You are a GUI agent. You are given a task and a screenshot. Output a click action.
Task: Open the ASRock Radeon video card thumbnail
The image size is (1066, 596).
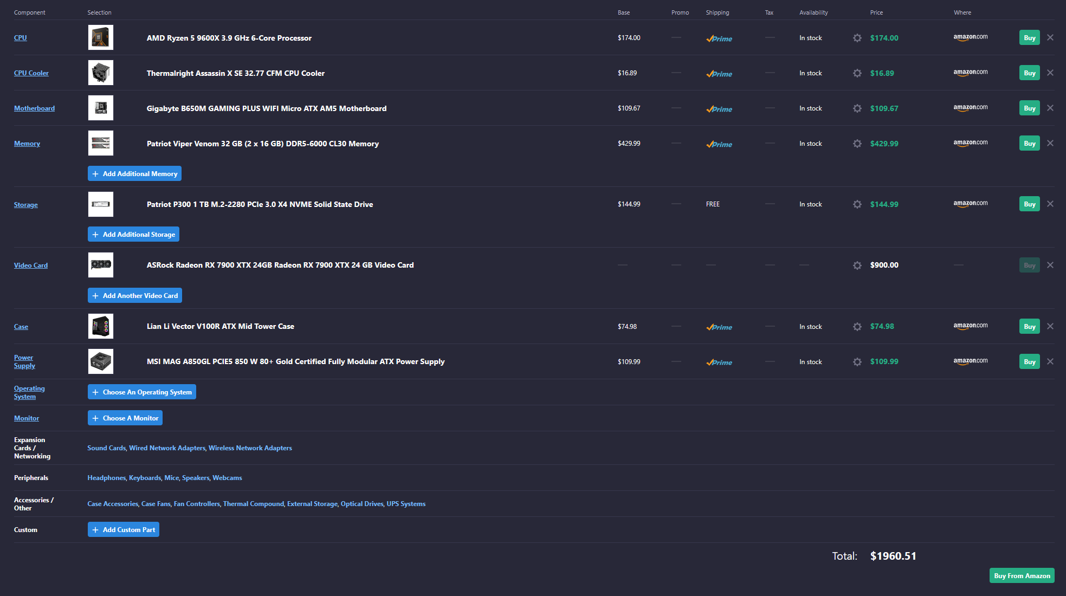pos(101,265)
